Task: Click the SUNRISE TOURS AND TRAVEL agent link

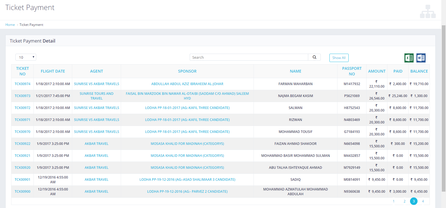Action: pyautogui.click(x=97, y=96)
